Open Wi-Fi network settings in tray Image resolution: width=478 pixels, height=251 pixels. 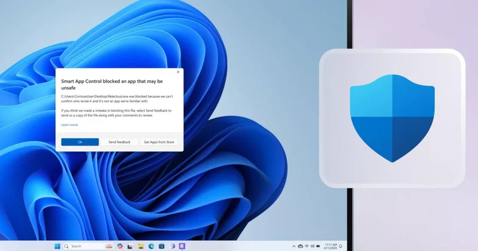(307, 246)
